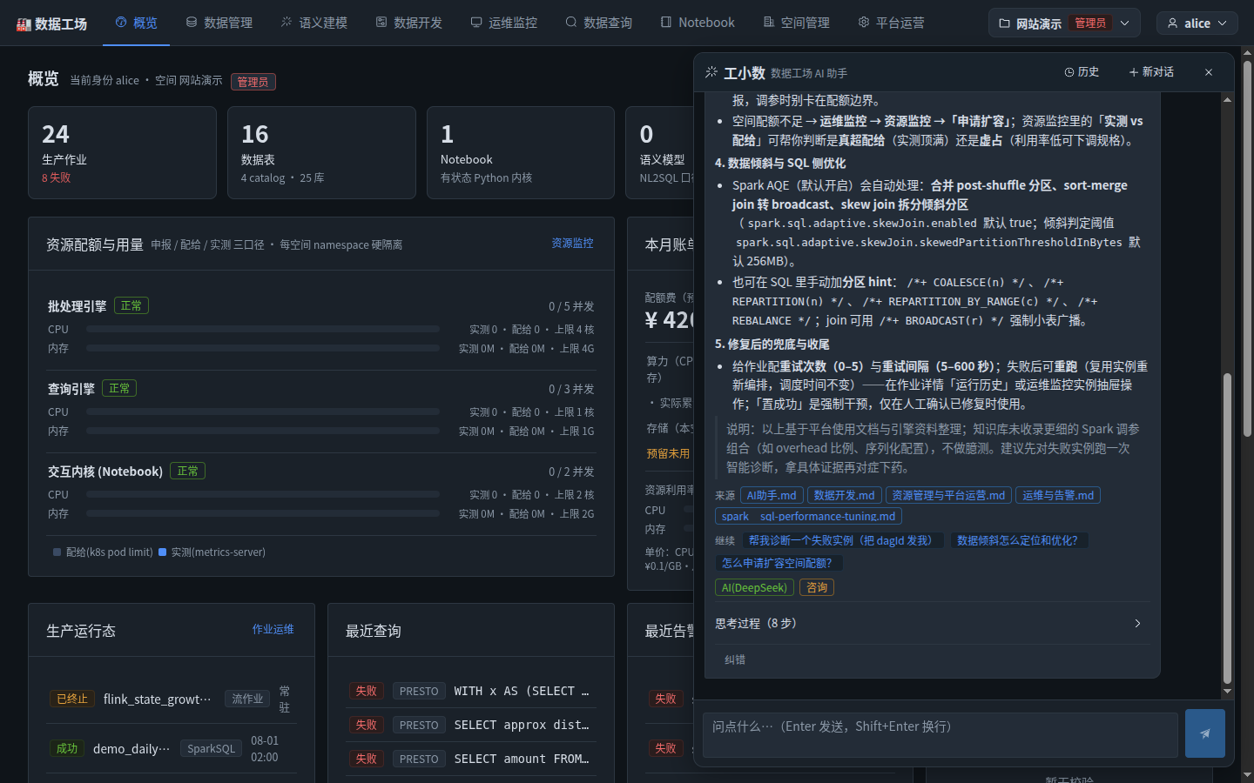Open the 概览 tab
1254x783 pixels.
[136, 23]
